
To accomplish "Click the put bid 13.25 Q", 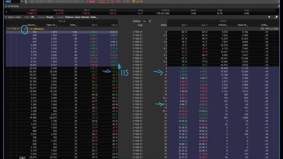I will coord(183,121).
